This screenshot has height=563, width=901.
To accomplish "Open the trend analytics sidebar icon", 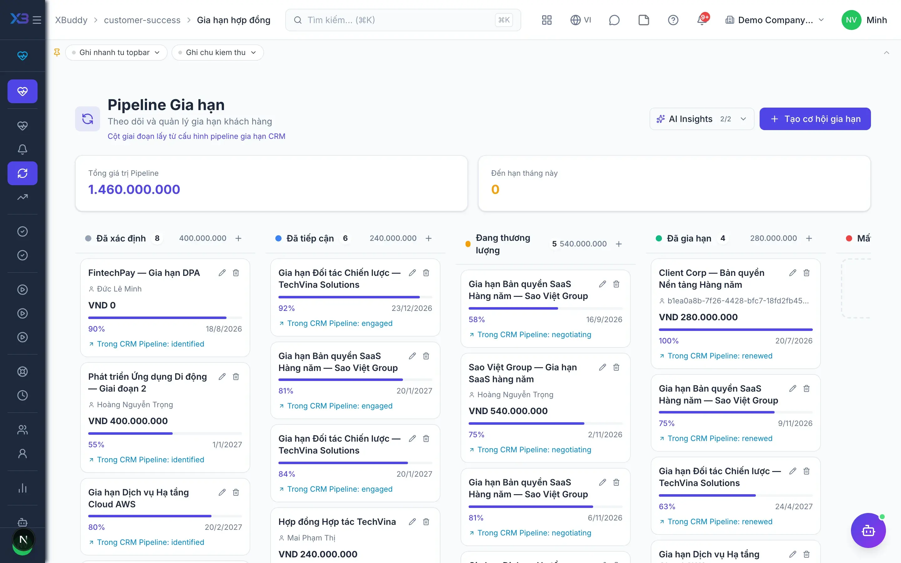I will click(x=22, y=197).
